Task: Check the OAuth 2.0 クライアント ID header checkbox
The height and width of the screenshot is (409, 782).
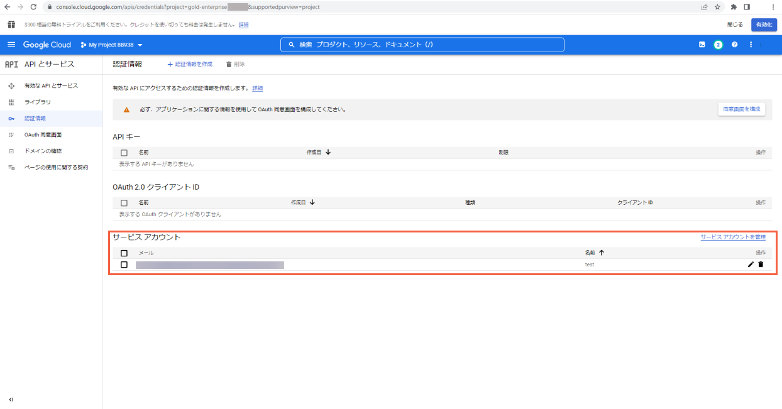Action: click(x=124, y=203)
